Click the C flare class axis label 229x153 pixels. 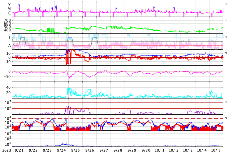click(9, 13)
